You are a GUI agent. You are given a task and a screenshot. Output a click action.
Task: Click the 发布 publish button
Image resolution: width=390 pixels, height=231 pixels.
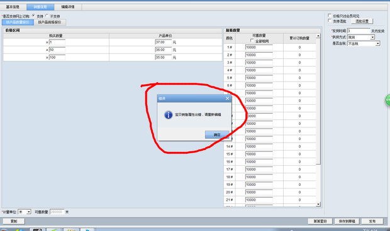(372, 222)
